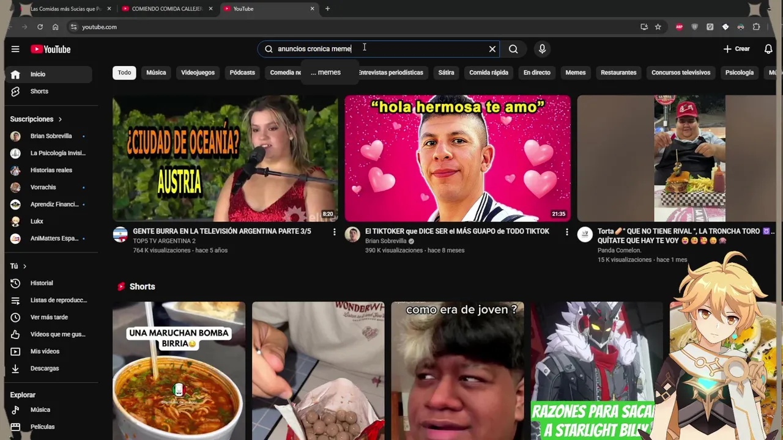Viewport: 783px width, 440px height.
Task: Click the magnifier search button
Action: coord(513,49)
